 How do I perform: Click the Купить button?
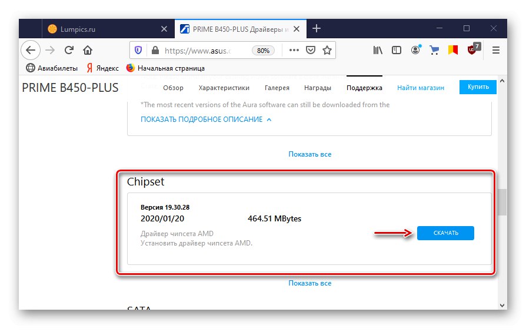478,87
